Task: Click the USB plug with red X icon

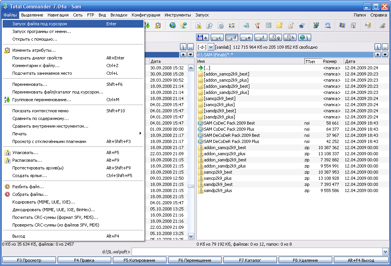Action: pyautogui.click(x=383, y=25)
